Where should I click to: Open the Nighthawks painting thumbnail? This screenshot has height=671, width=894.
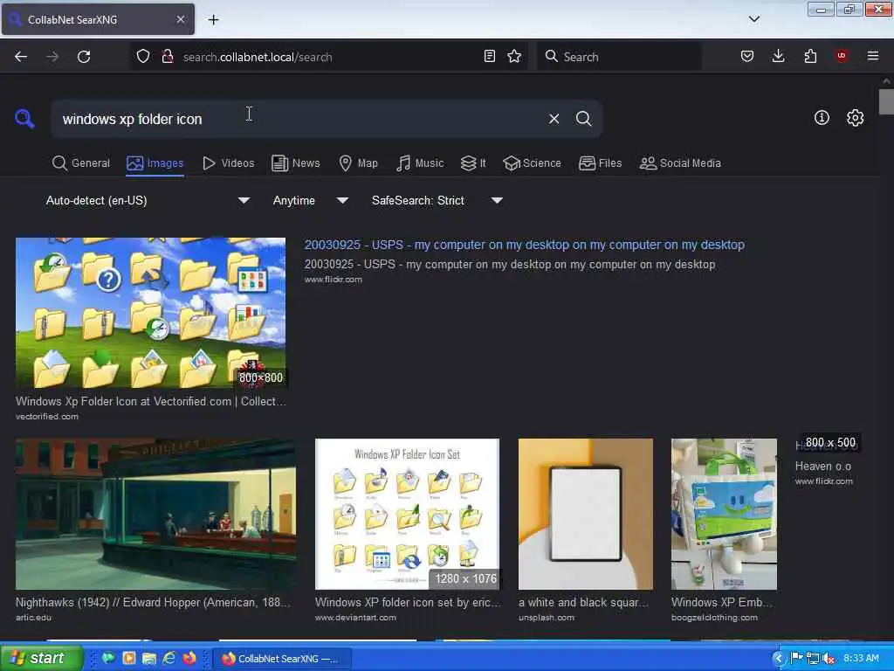click(155, 514)
